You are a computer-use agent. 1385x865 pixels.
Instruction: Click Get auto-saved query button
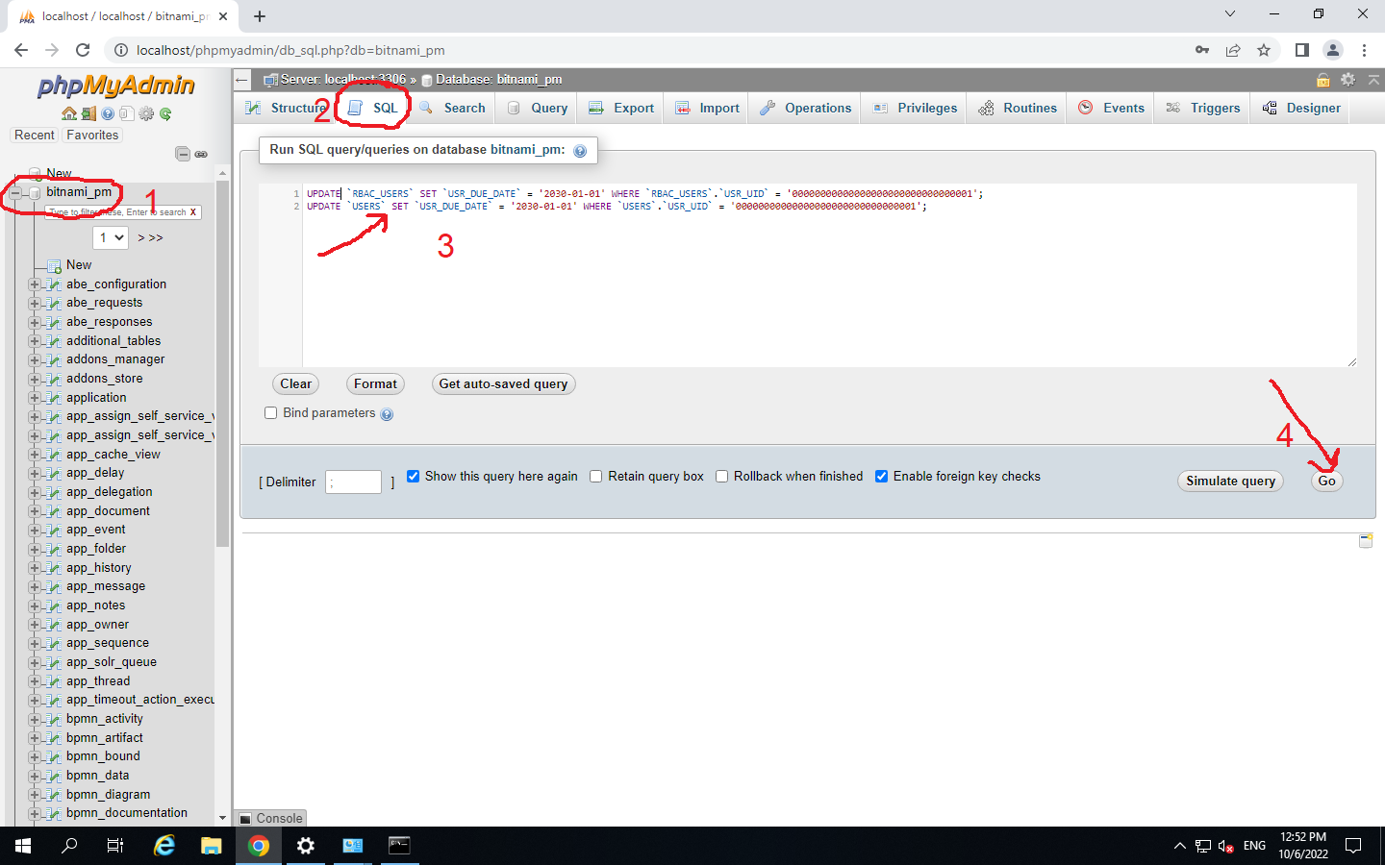(503, 384)
